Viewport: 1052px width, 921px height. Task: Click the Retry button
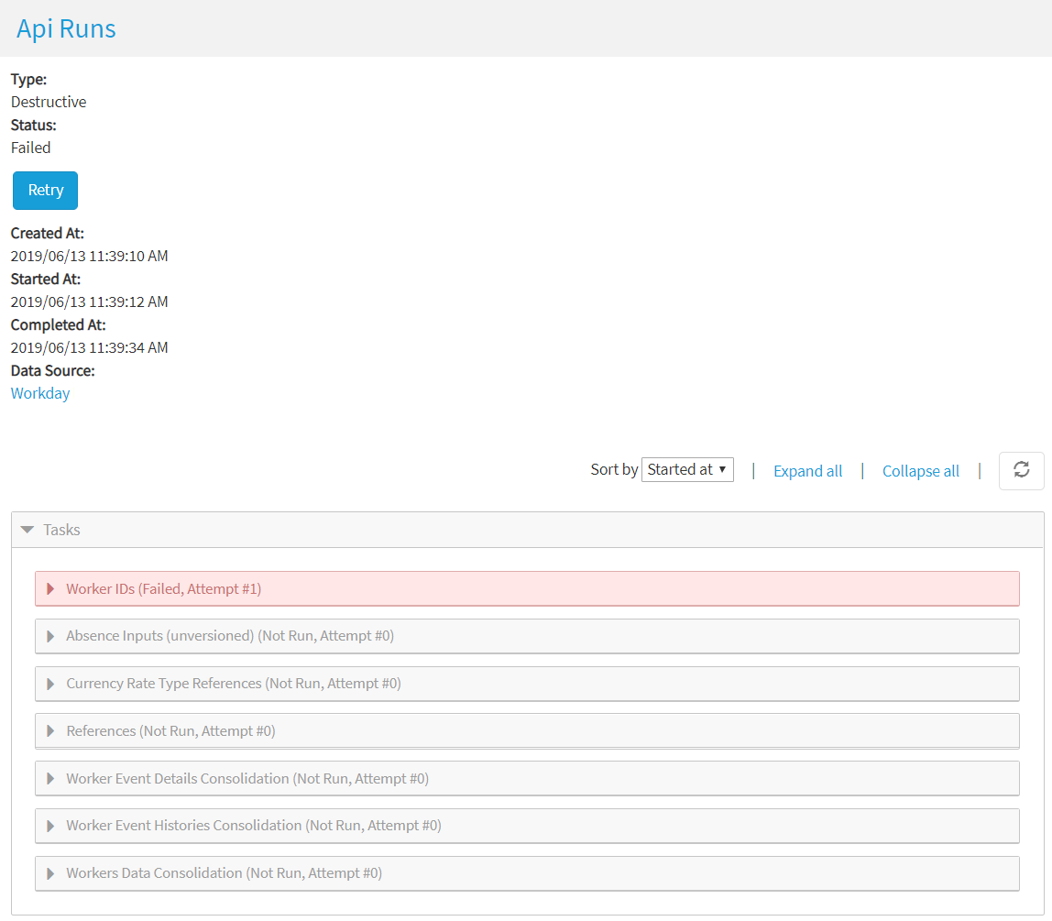(x=46, y=191)
